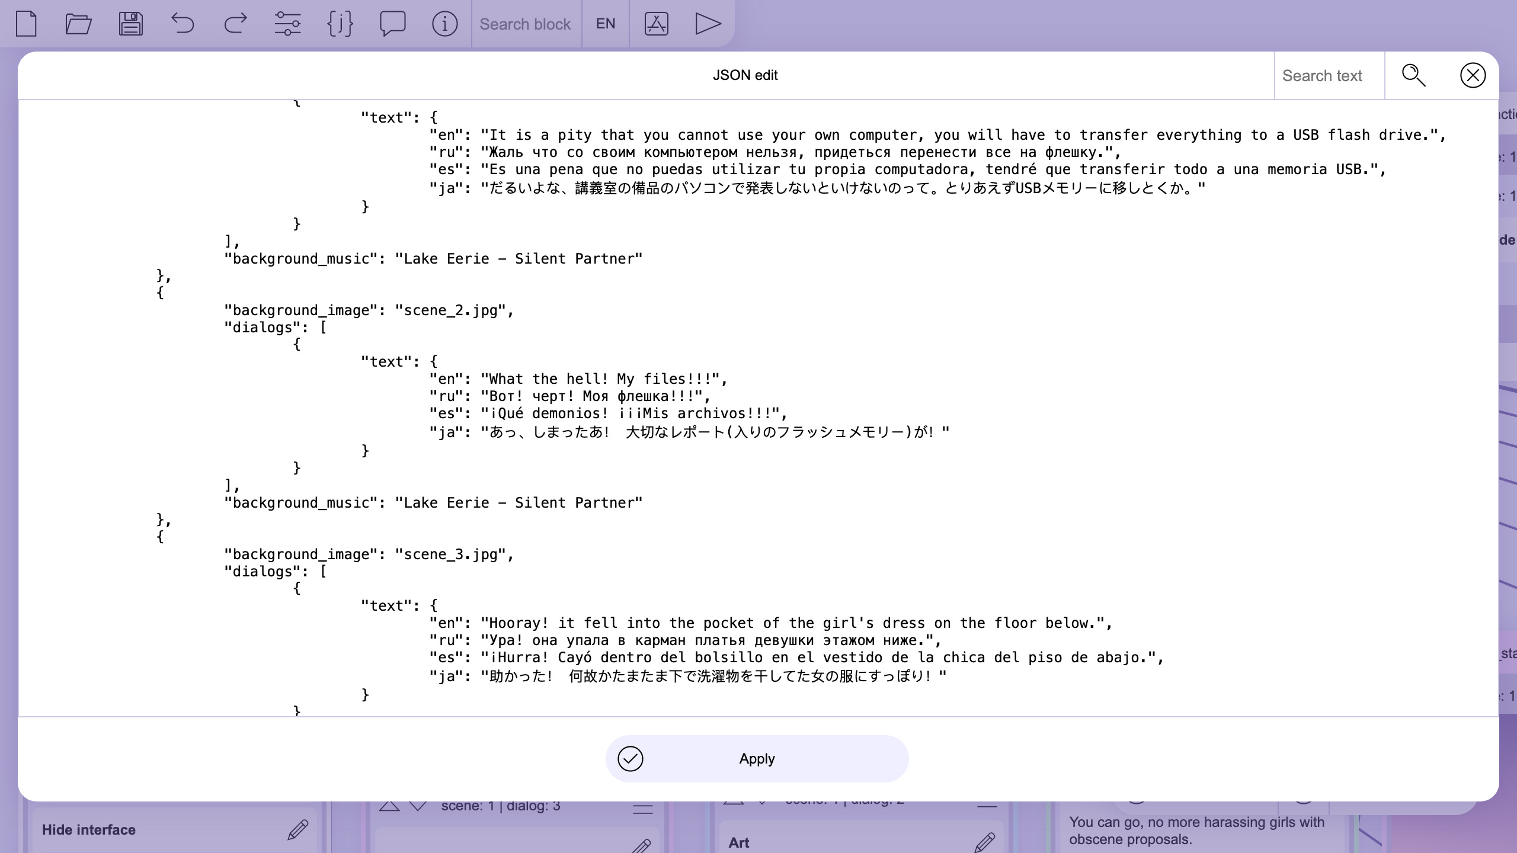The width and height of the screenshot is (1517, 853).
Task: Click the search icon in JSON editor
Action: (1414, 75)
